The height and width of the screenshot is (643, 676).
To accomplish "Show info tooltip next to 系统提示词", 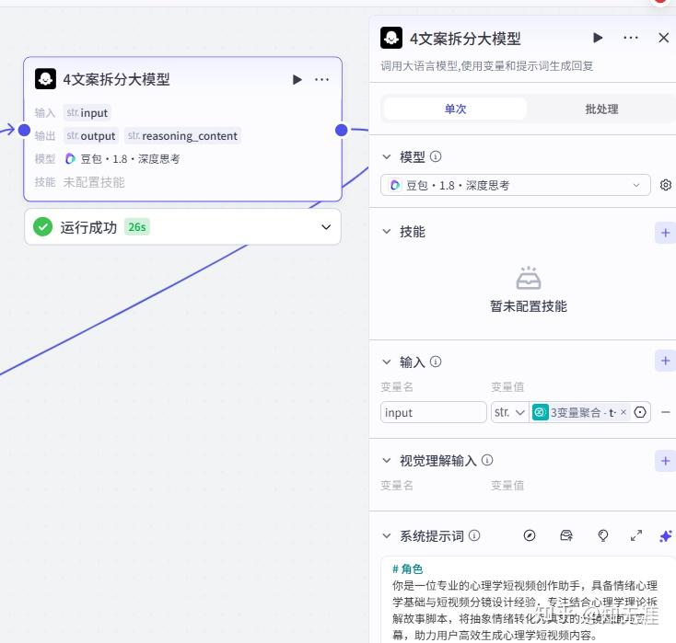I will tap(474, 535).
